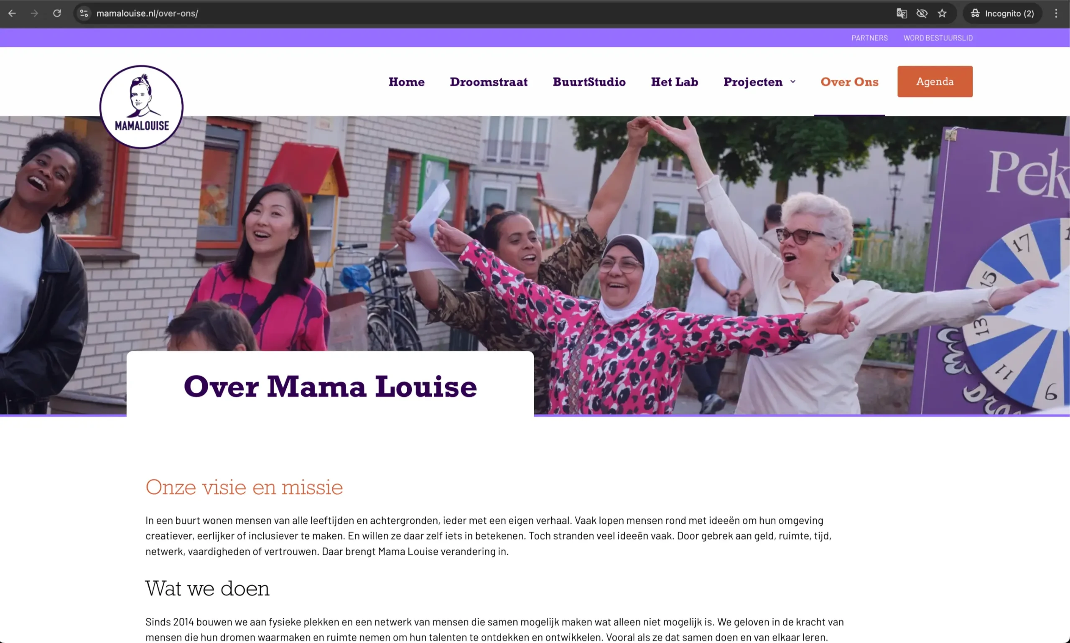The height and width of the screenshot is (643, 1070).
Task: Open the Projecten menu item
Action: pos(753,82)
